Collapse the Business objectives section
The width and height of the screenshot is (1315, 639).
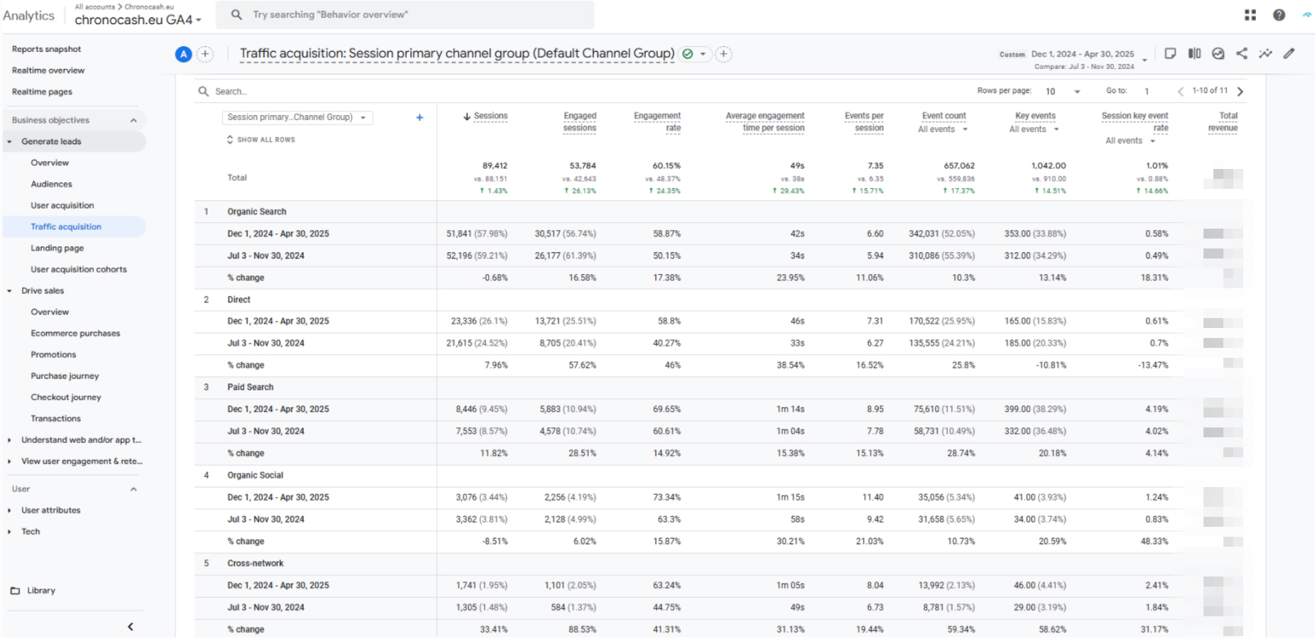[133, 121]
